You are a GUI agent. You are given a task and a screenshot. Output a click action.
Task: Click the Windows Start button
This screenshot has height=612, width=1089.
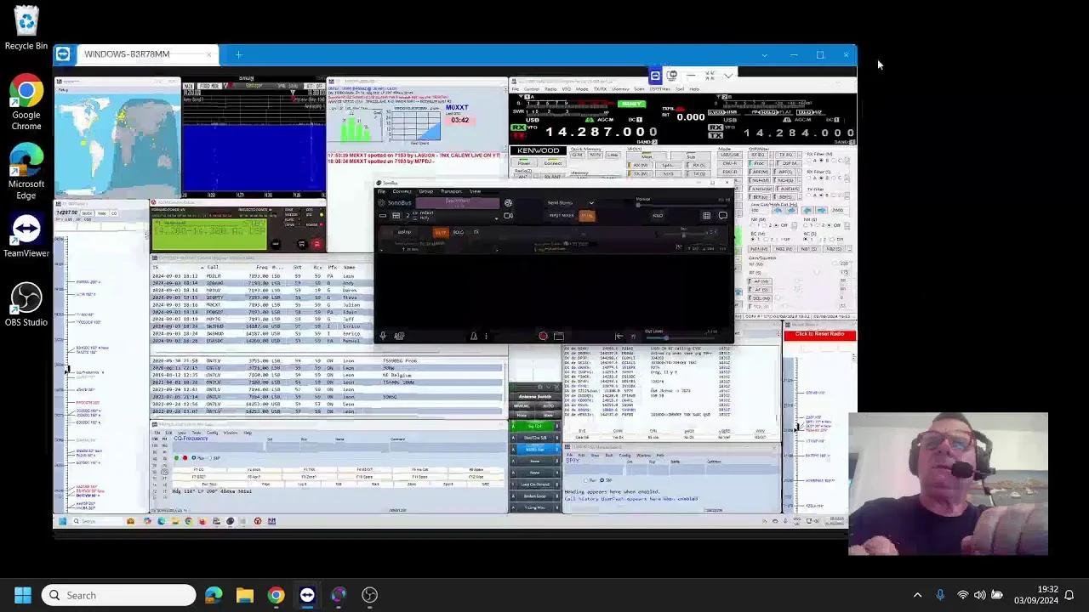[x=23, y=595]
